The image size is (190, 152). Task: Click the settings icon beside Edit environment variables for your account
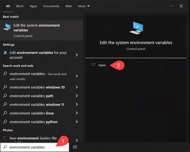5,52
